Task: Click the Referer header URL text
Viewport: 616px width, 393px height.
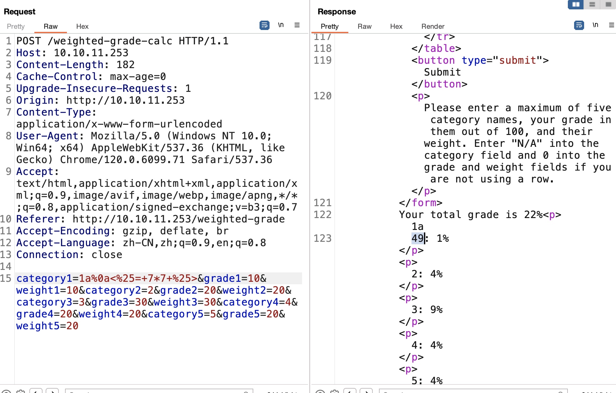Action: tap(178, 219)
